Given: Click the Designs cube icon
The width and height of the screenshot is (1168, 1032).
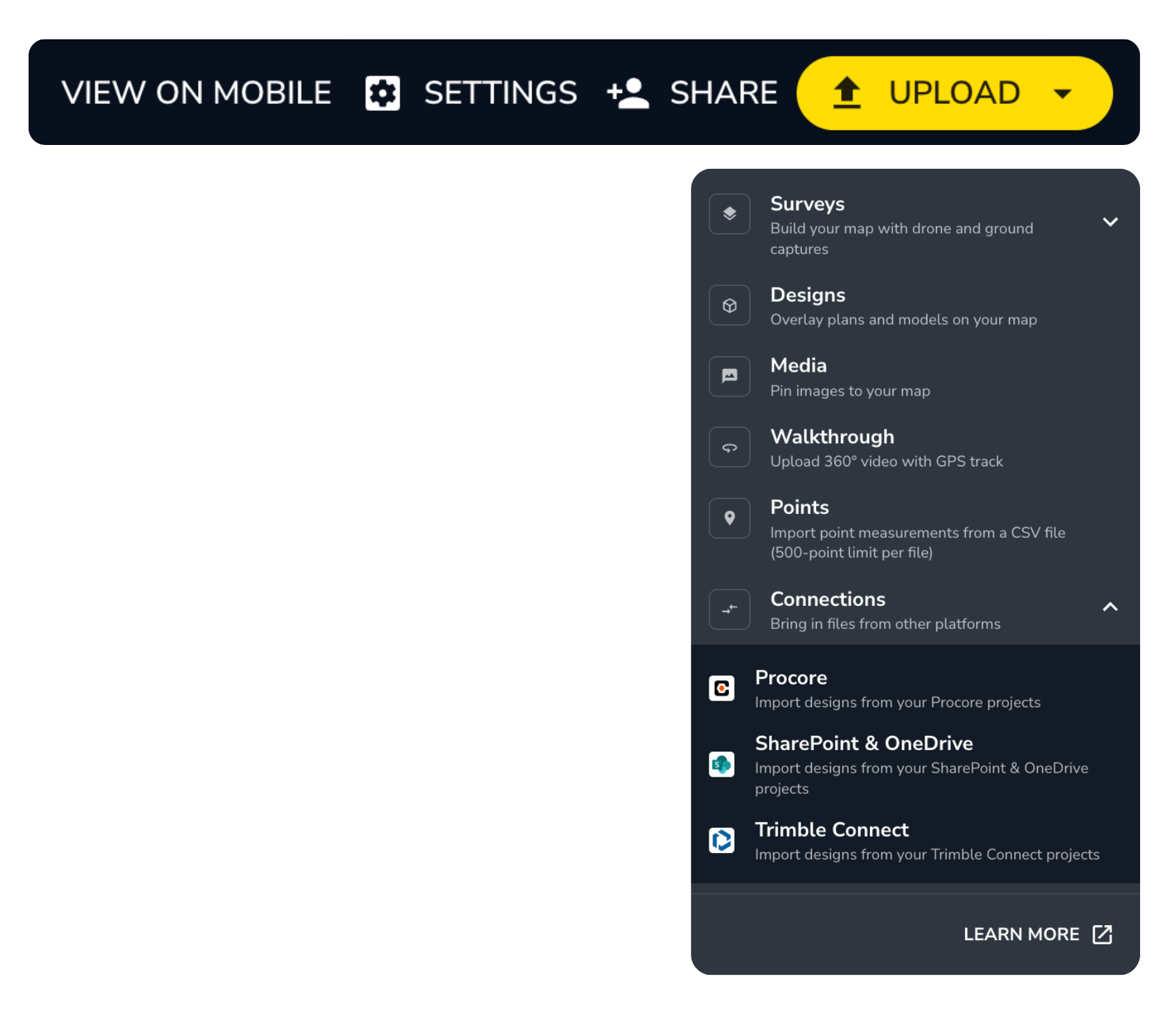Looking at the screenshot, I should click(x=730, y=305).
